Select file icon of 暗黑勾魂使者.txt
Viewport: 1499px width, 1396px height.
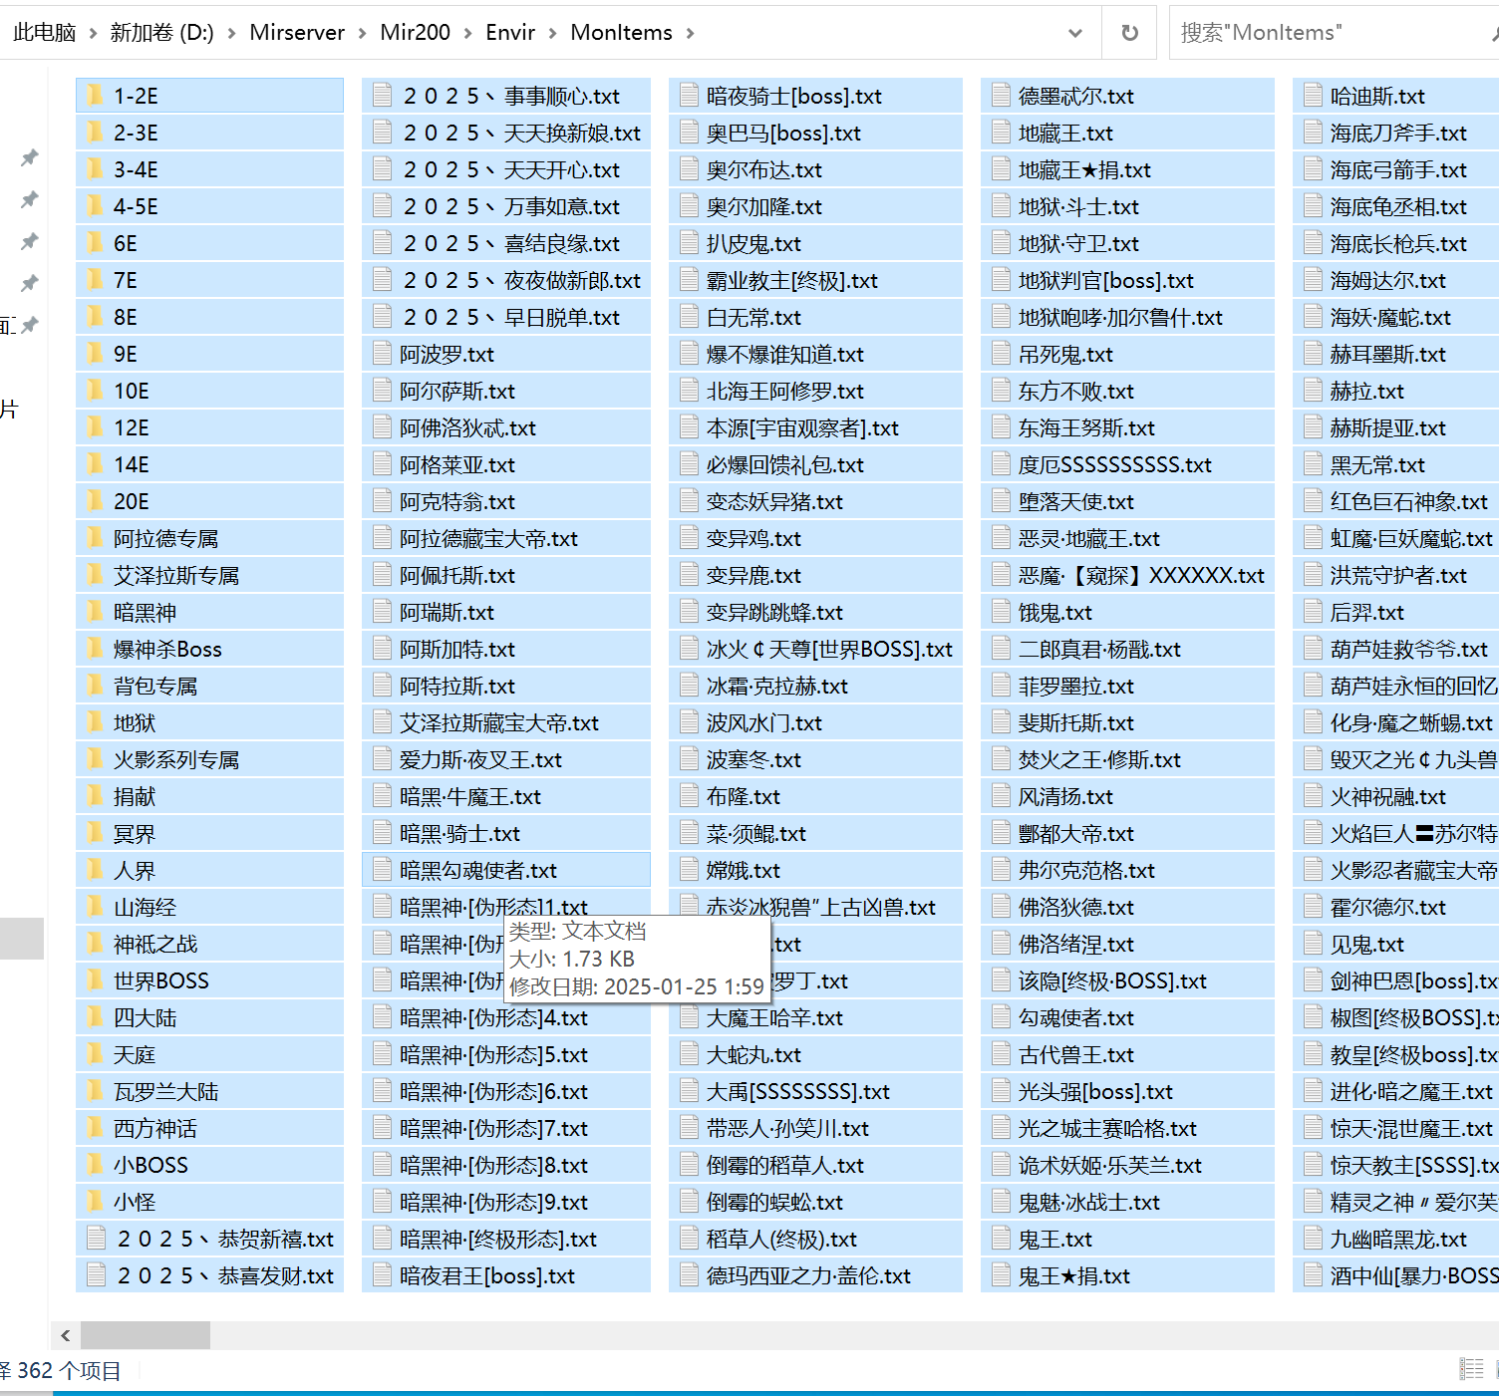[382, 869]
